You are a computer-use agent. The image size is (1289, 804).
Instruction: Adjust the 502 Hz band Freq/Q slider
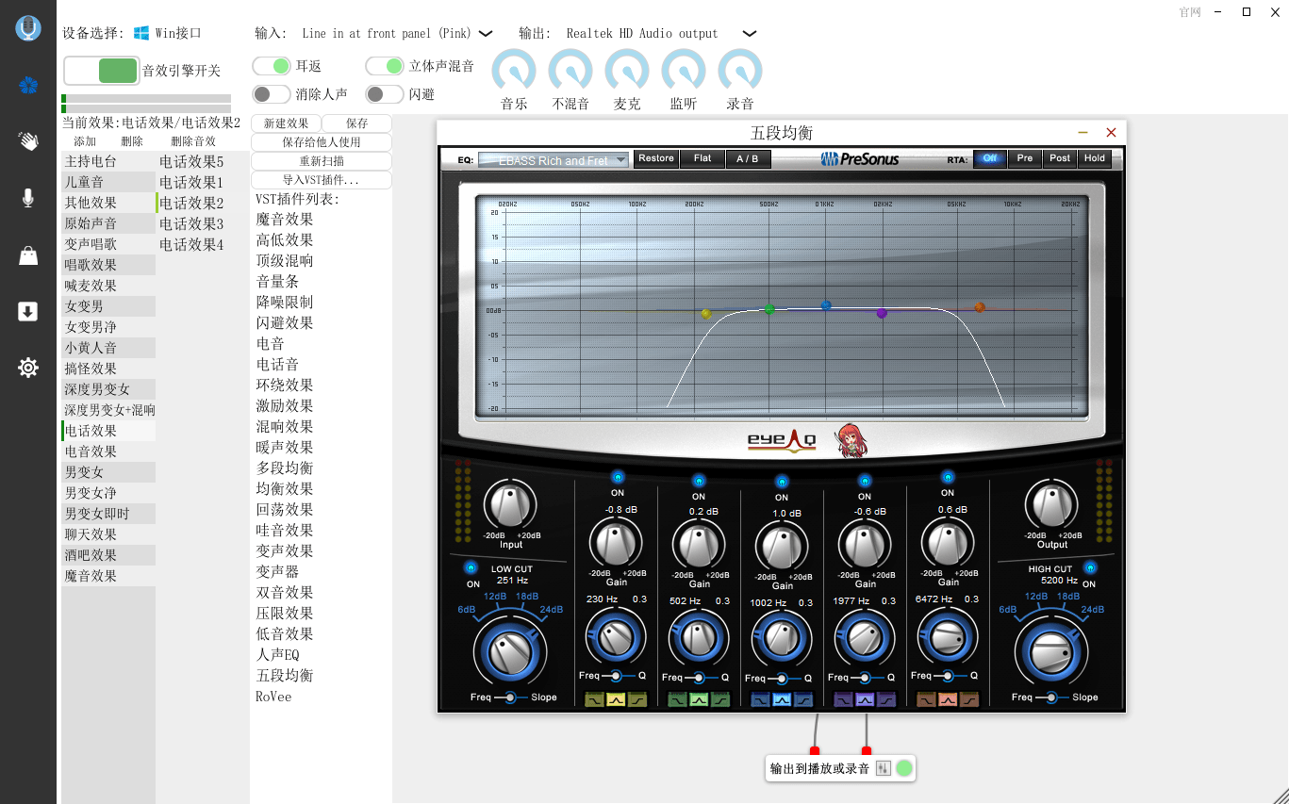698,677
